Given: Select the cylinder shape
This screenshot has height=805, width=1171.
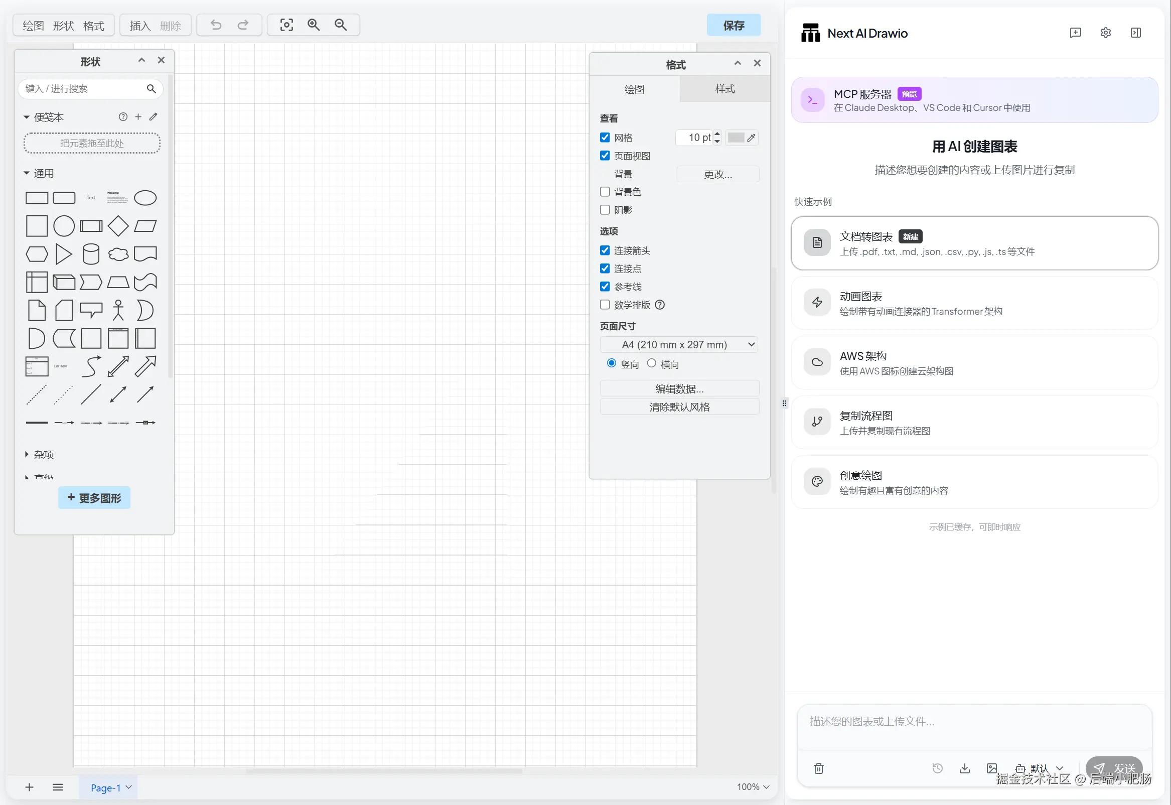Looking at the screenshot, I should [91, 254].
